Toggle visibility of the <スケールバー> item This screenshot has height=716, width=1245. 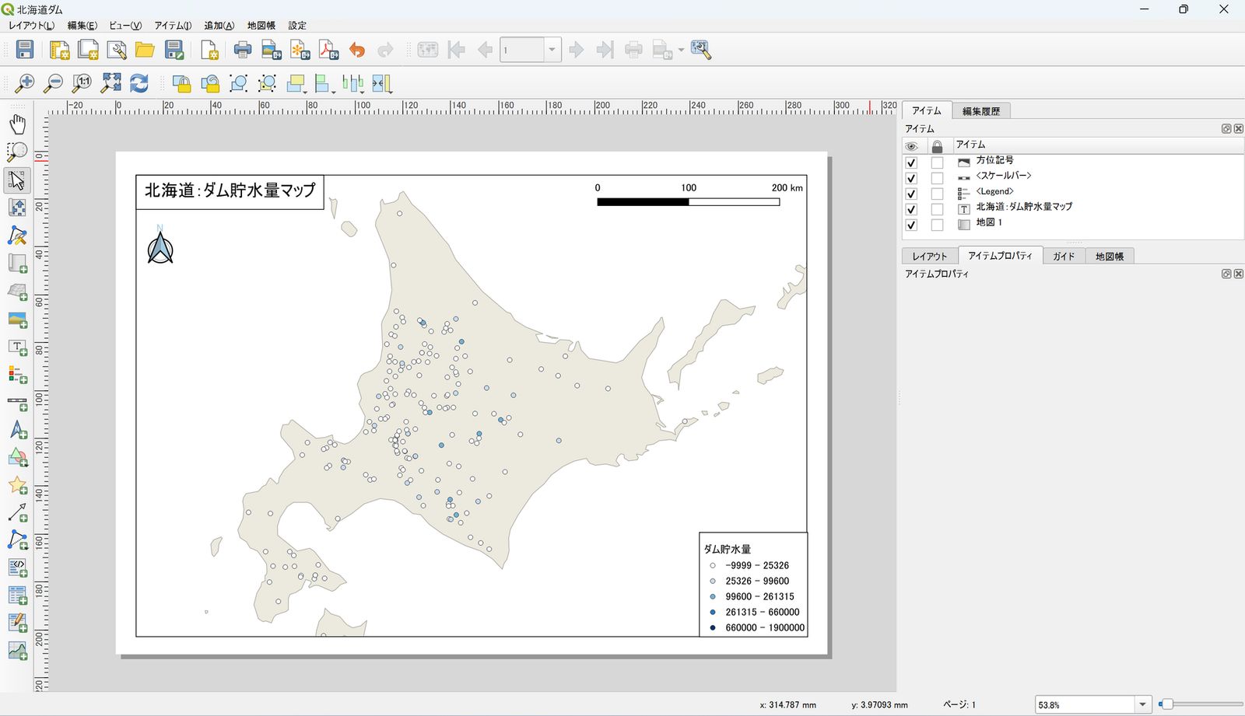click(911, 178)
